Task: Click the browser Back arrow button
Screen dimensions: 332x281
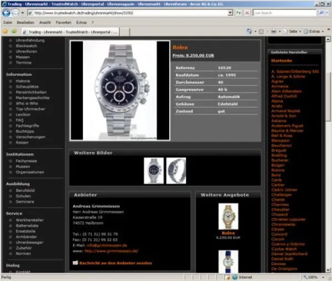Action: (6, 13)
